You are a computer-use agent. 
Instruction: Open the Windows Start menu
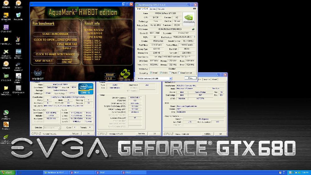tap(8, 173)
